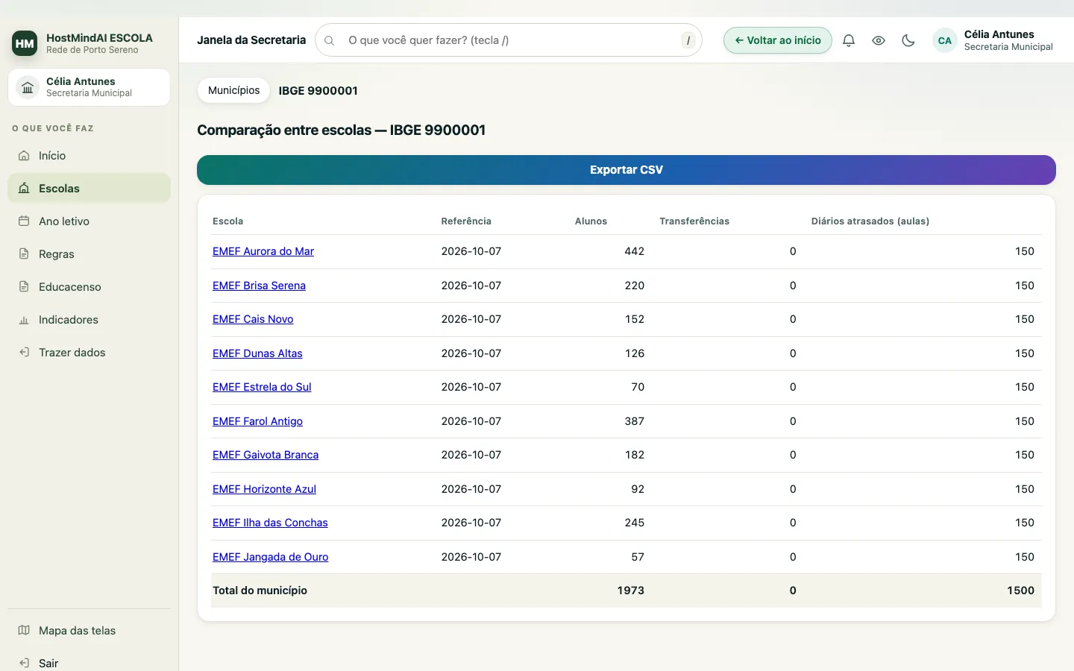The height and width of the screenshot is (671, 1074).
Task: Open Indicadores in the sidebar
Action: pos(89,320)
